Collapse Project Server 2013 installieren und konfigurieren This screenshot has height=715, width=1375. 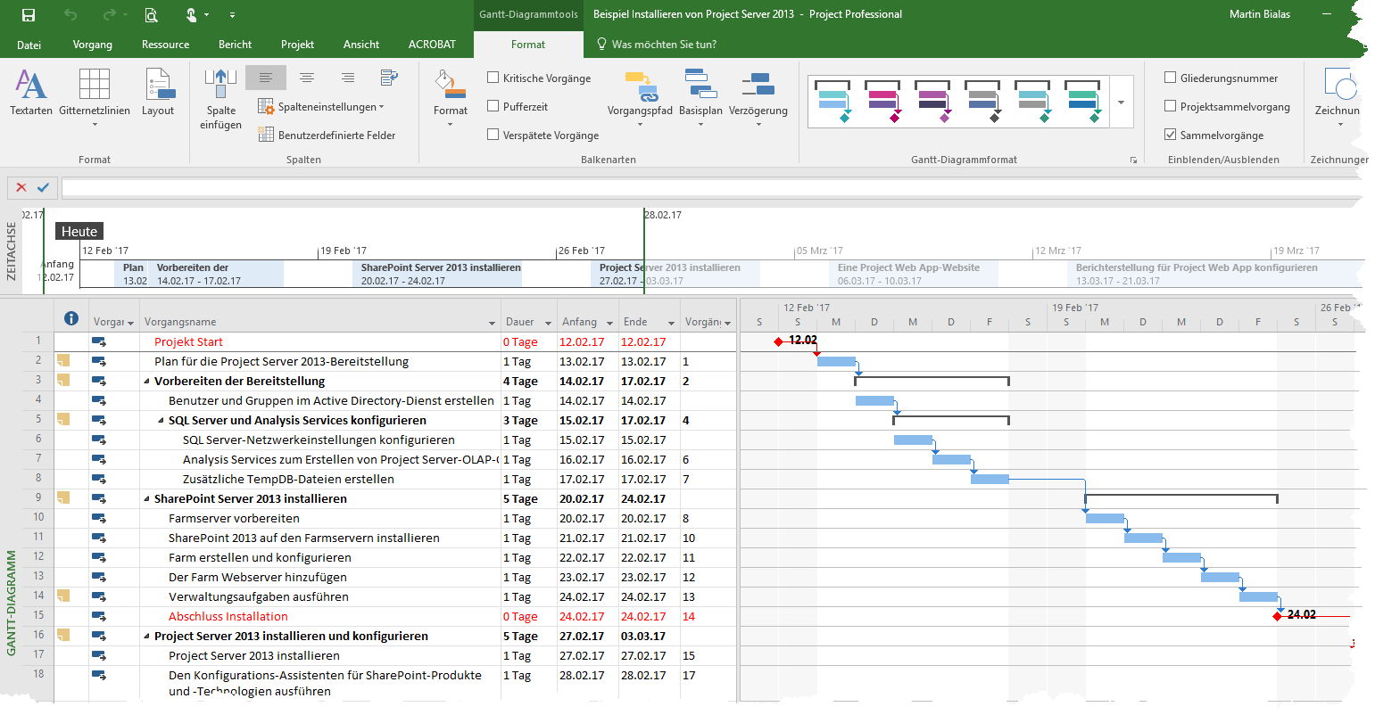click(147, 637)
